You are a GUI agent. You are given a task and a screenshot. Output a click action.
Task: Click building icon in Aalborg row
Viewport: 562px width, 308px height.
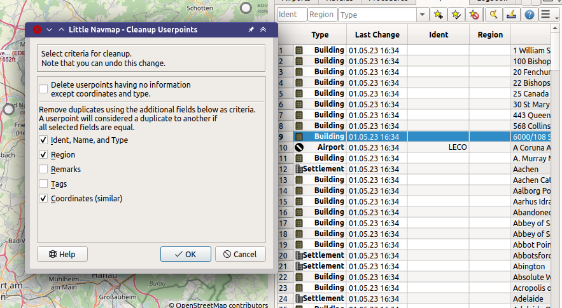point(299,191)
